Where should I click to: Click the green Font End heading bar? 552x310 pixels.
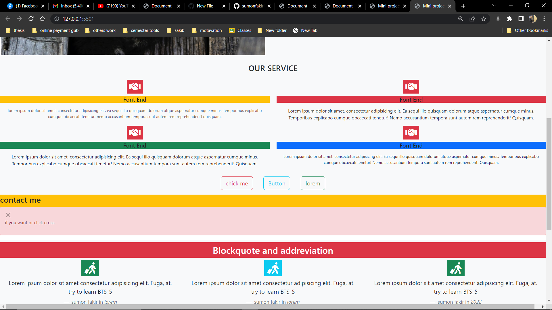(135, 145)
